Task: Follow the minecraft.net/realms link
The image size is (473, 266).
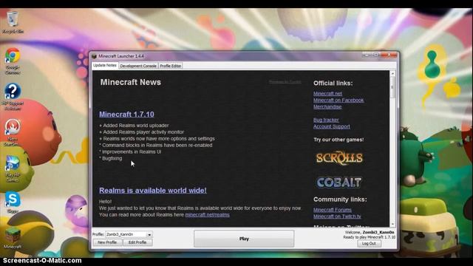Action: pos(207,215)
